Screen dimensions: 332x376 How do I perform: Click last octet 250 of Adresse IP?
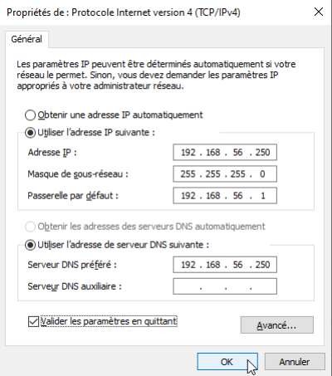click(x=262, y=153)
